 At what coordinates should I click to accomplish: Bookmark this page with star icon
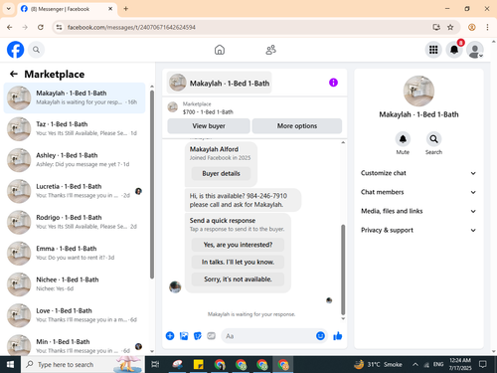point(450,27)
